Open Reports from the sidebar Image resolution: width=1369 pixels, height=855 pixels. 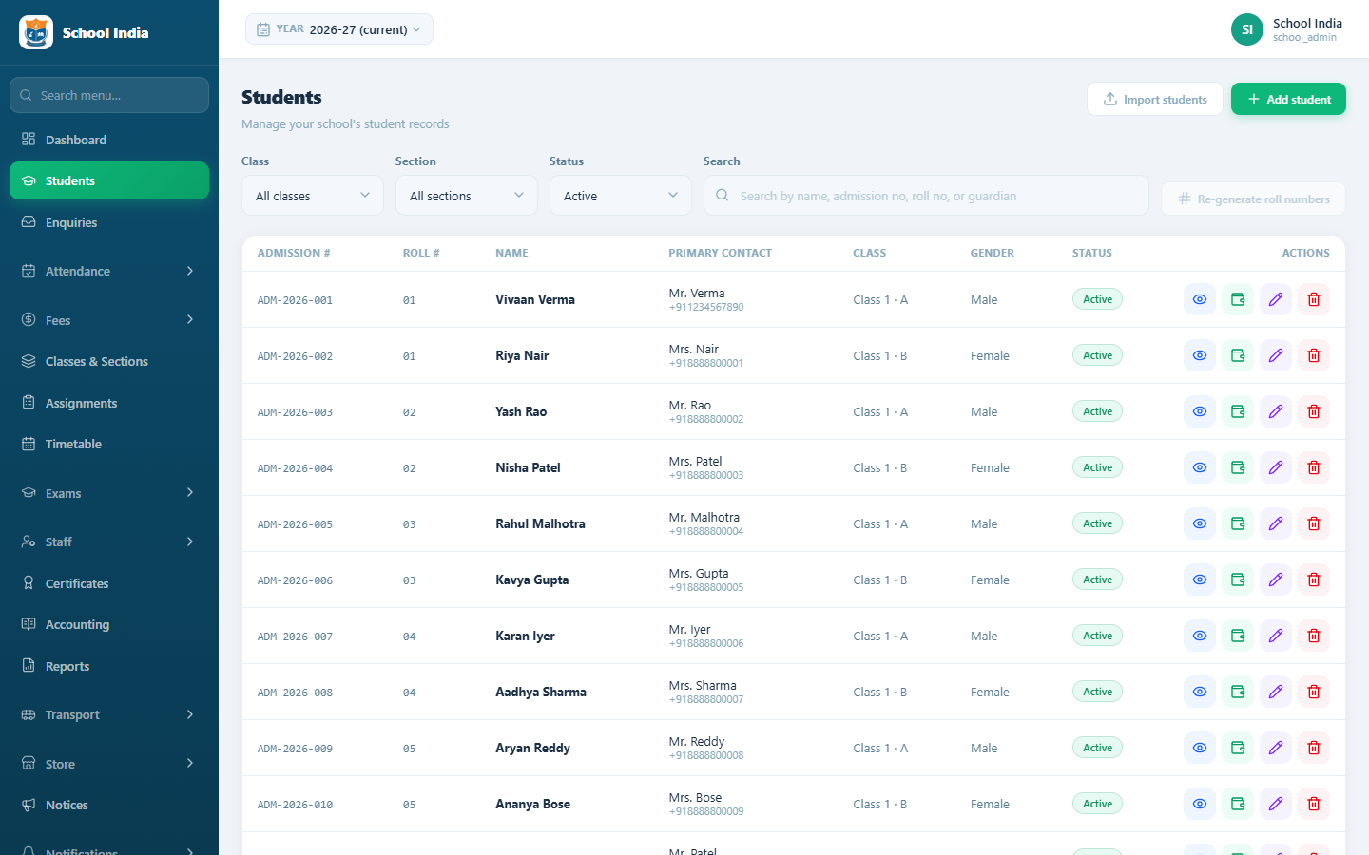tap(109, 666)
